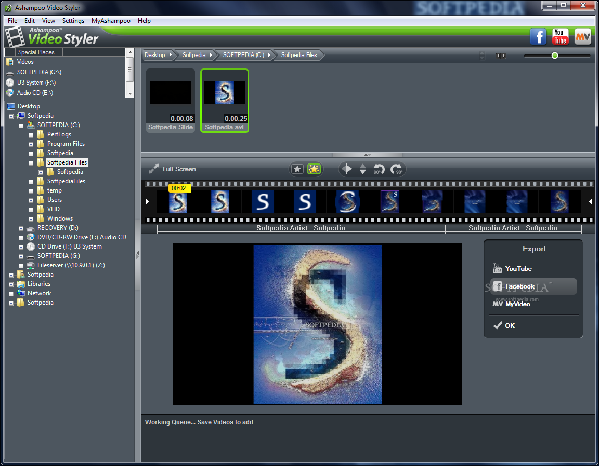Open YouTube upload icon in header
The width and height of the screenshot is (599, 466).
[x=560, y=37]
